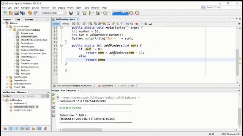Click the first garbage collection icon beside memory bar

click(x=132, y=13)
